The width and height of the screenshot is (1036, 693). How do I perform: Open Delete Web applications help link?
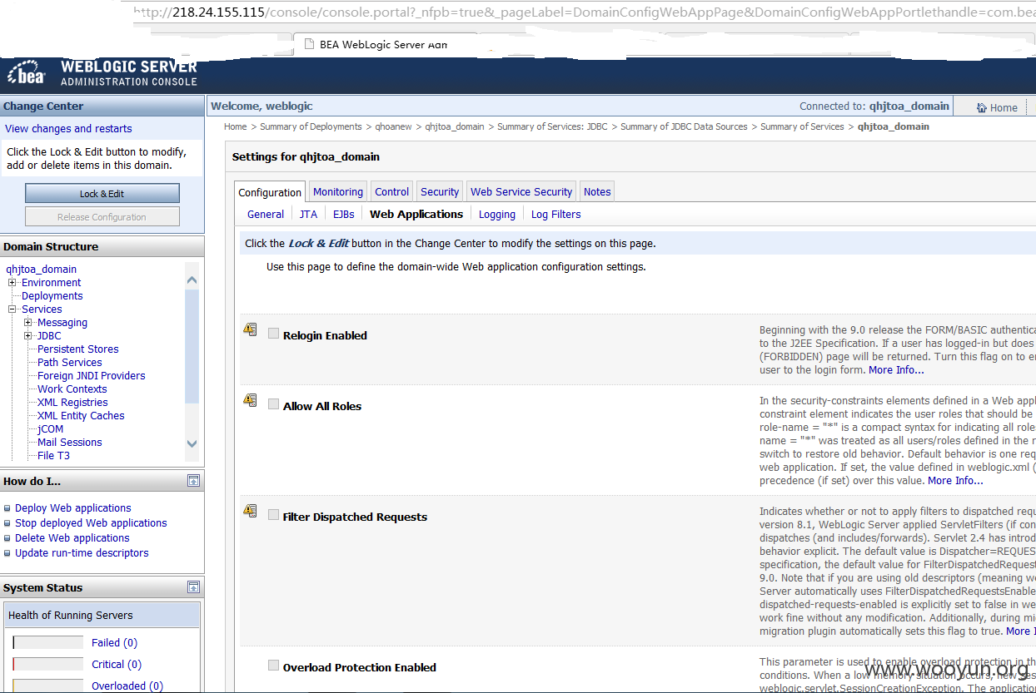tap(72, 537)
